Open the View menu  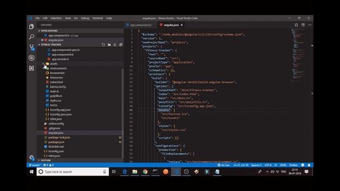(x=68, y=18)
